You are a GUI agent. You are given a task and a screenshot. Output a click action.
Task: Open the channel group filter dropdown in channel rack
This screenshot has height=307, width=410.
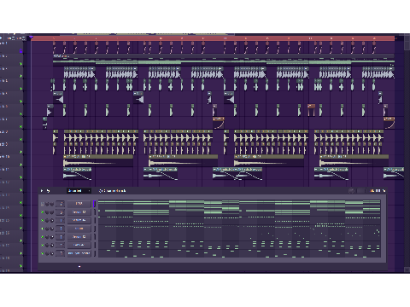pyautogui.click(x=79, y=191)
